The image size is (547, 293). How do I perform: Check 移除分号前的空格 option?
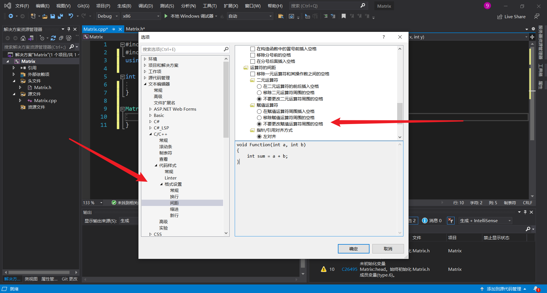click(x=253, y=55)
